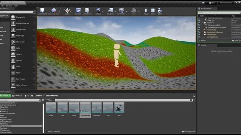
Task: Open the Cinematics dropdown arrow
Action: click(x=127, y=12)
